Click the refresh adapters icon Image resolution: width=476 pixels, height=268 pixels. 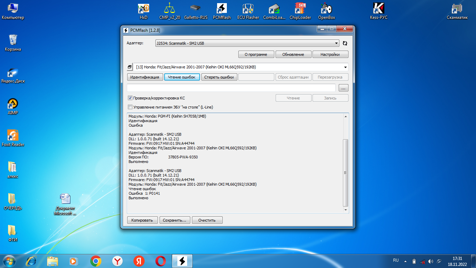coord(345,43)
